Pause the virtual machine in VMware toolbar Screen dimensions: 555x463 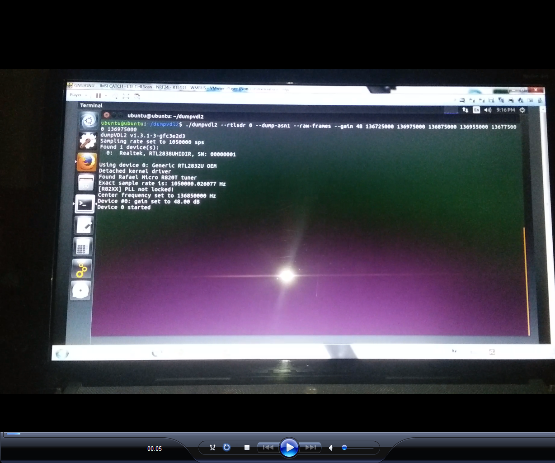coord(98,96)
